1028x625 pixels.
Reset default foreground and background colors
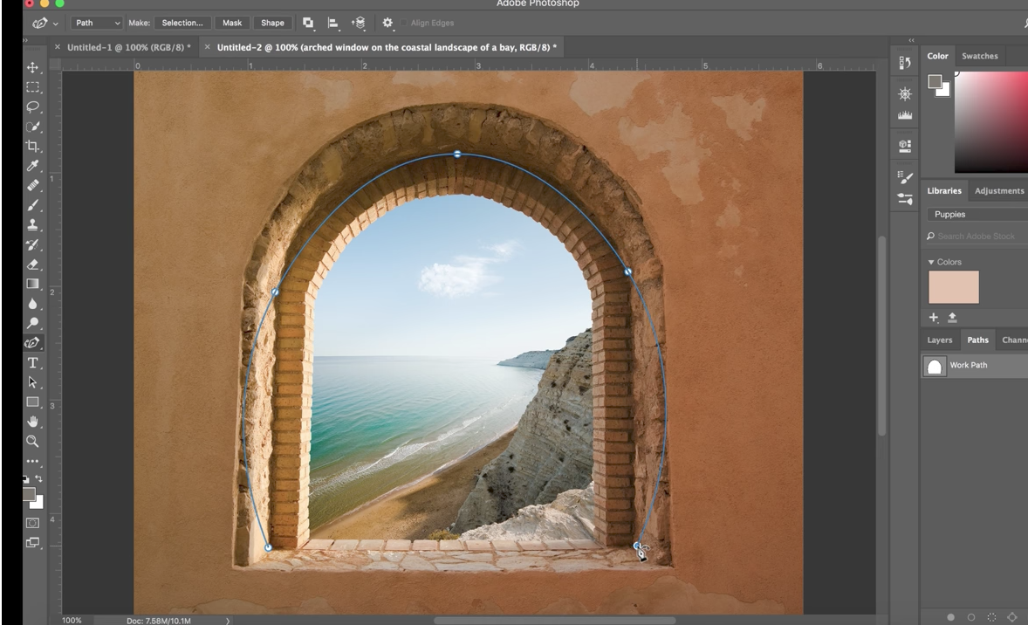coord(25,479)
